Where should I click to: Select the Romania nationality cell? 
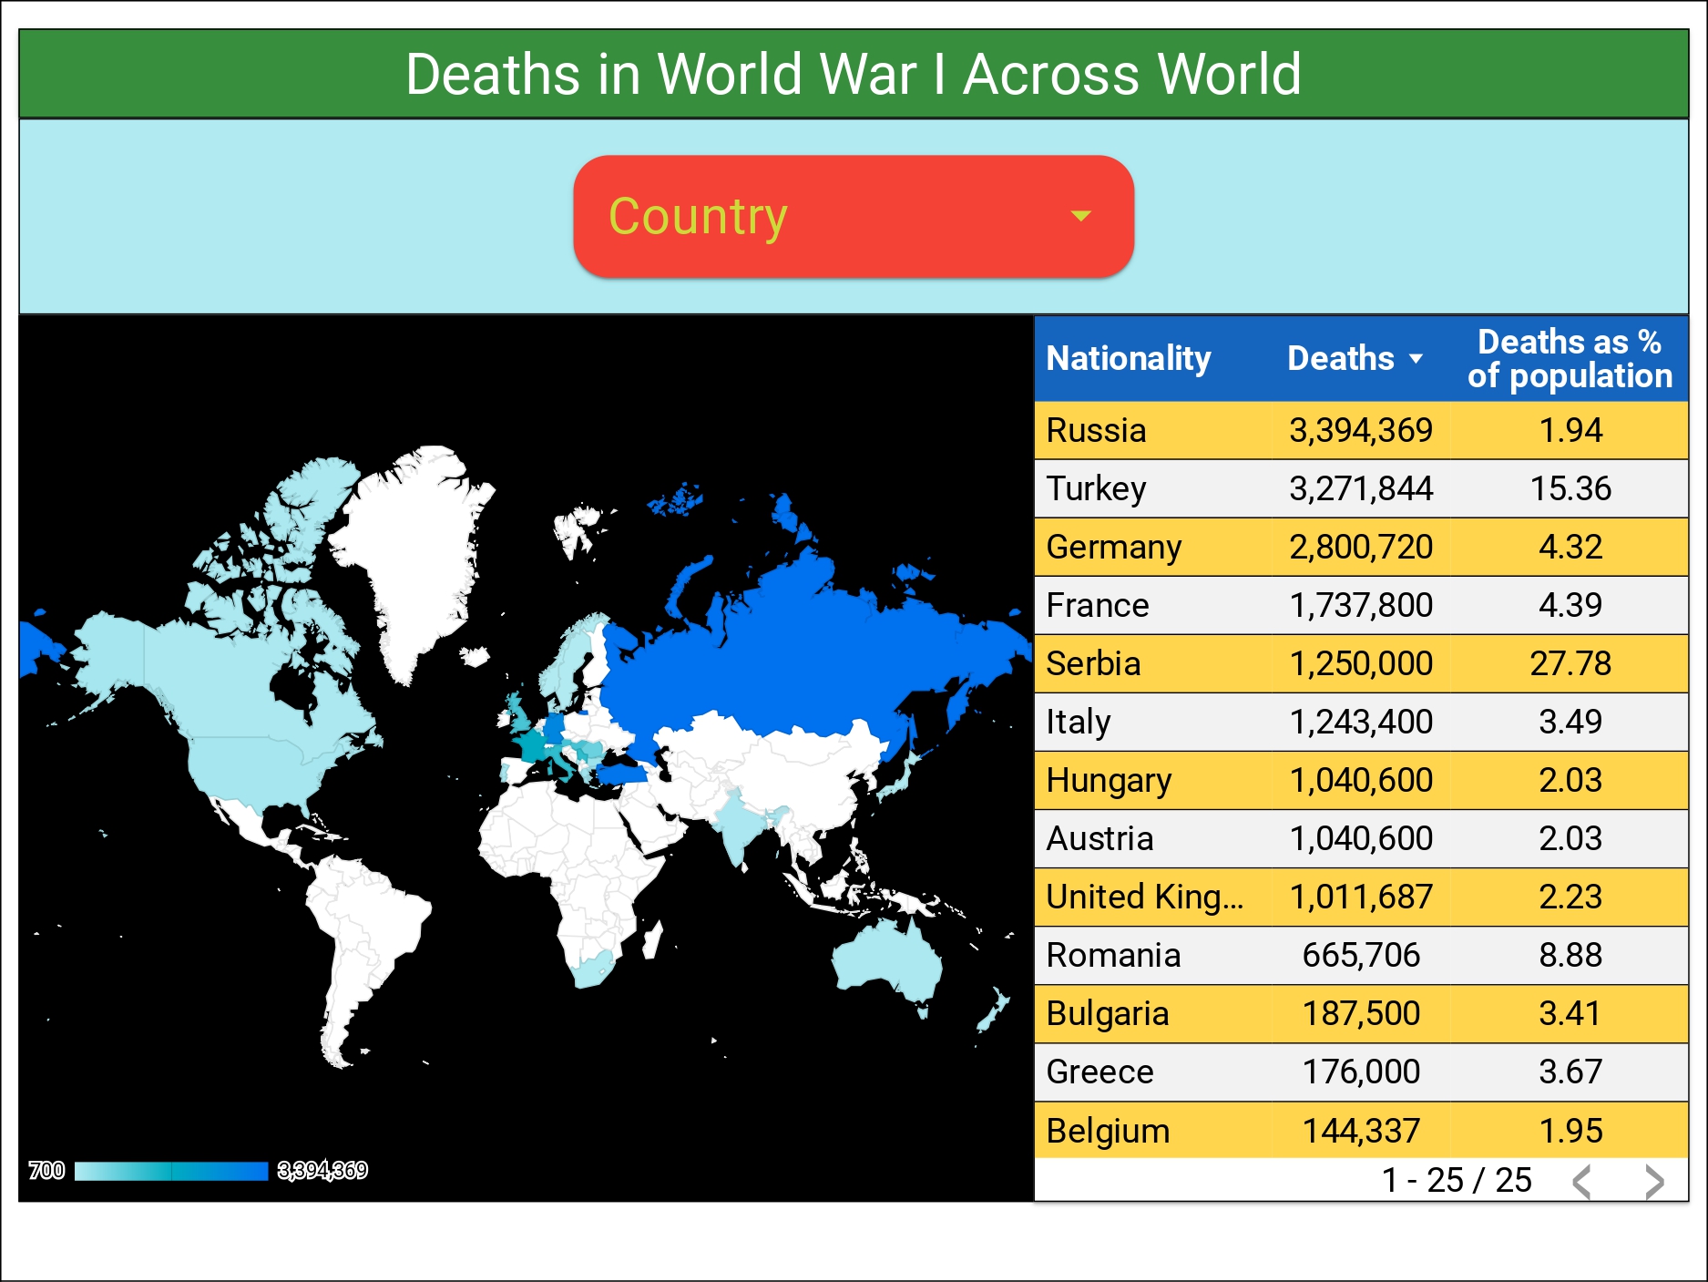tap(1113, 955)
